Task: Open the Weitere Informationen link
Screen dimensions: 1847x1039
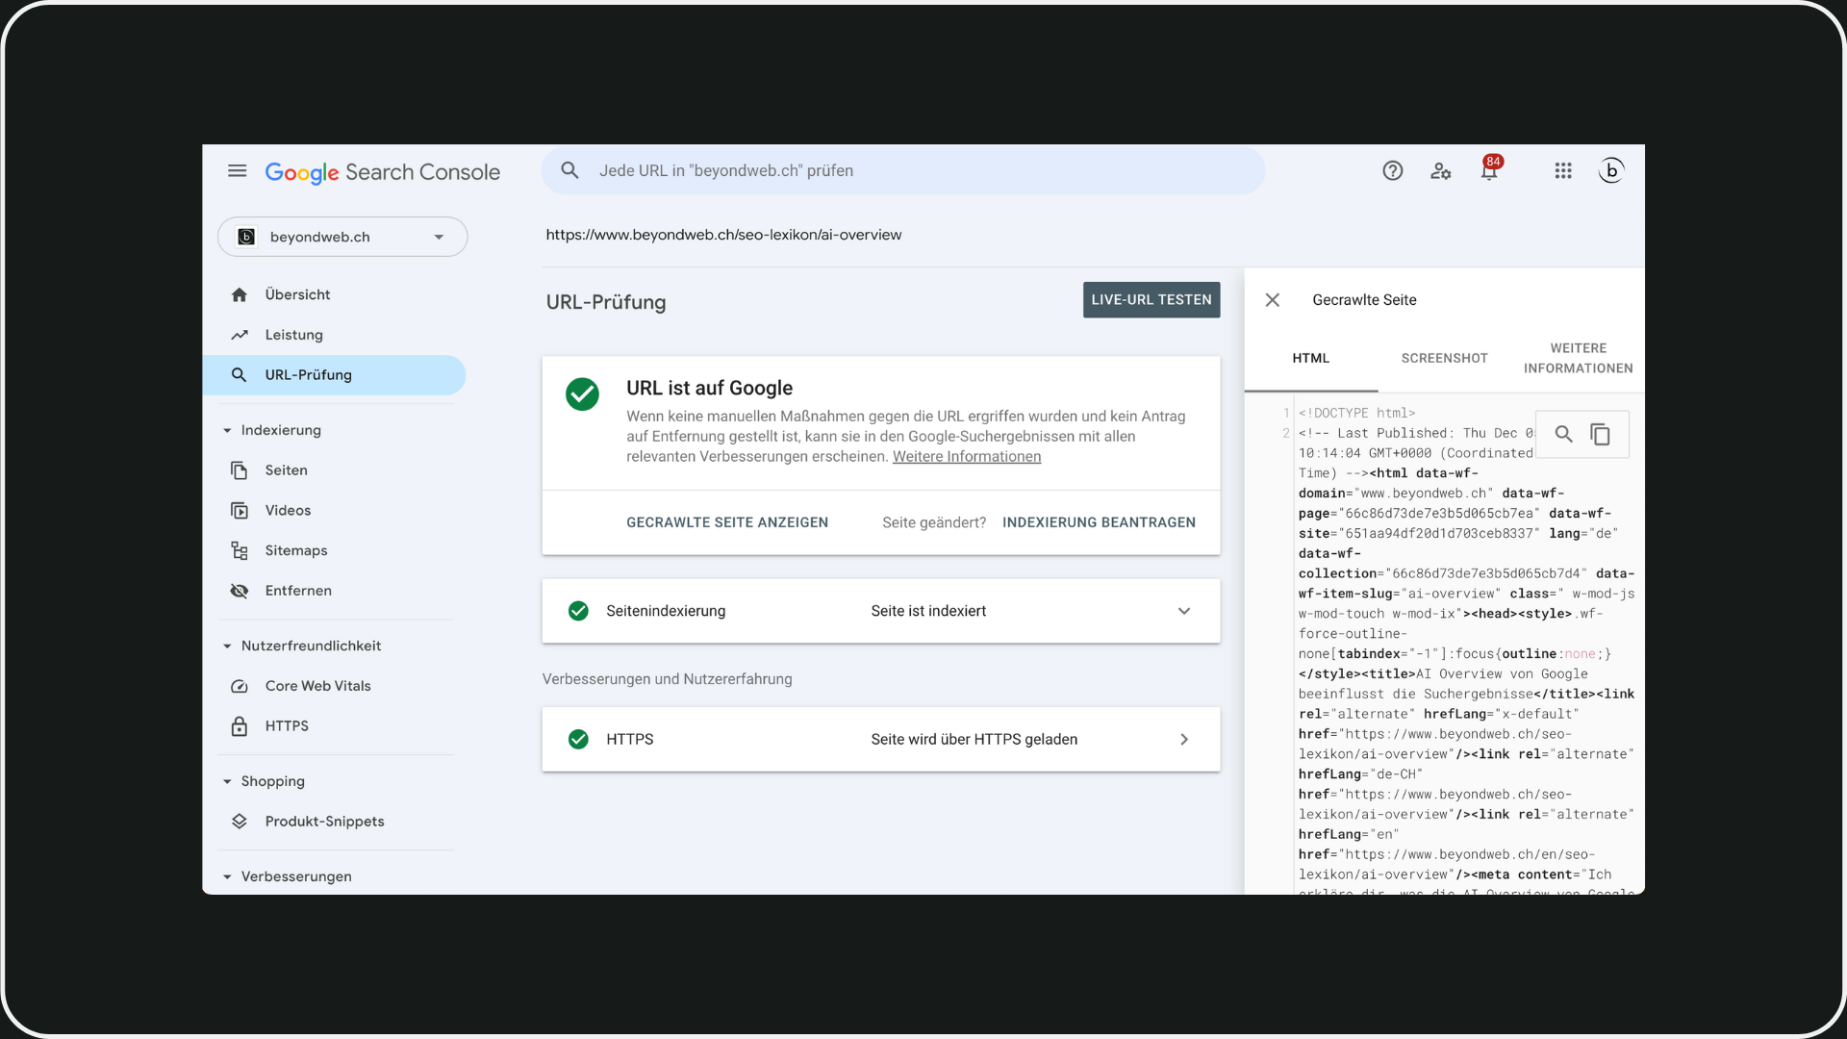Action: point(967,457)
